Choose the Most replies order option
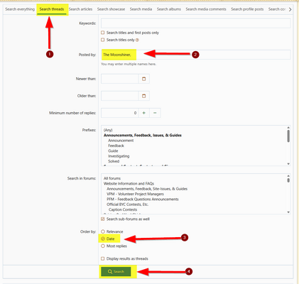299x284 pixels. 103,246
